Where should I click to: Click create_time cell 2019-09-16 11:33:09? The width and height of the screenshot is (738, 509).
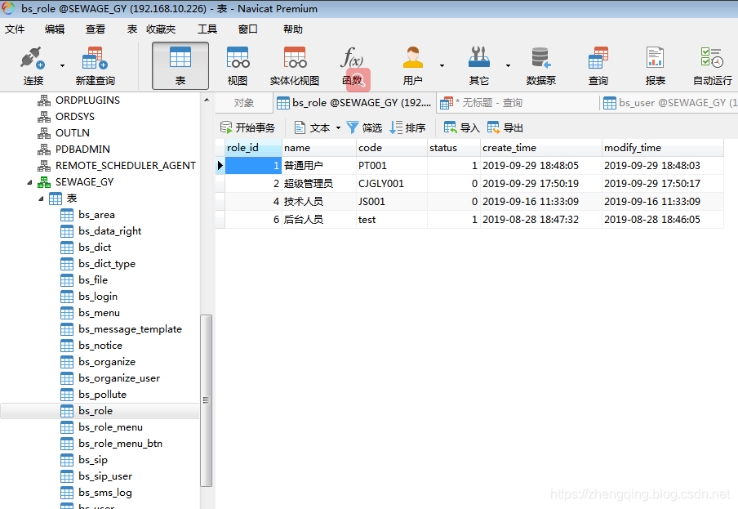click(x=541, y=202)
